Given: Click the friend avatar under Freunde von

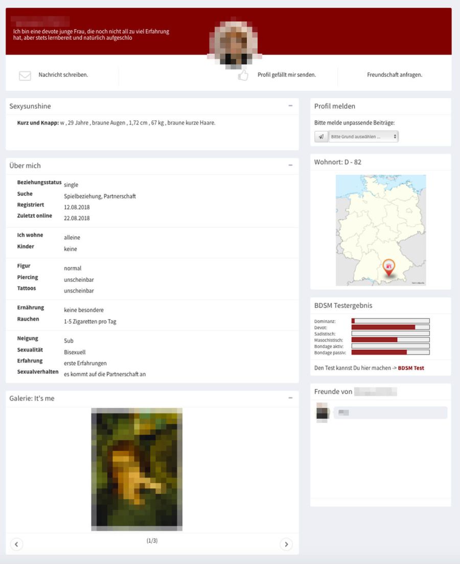Looking at the screenshot, I should click(322, 412).
